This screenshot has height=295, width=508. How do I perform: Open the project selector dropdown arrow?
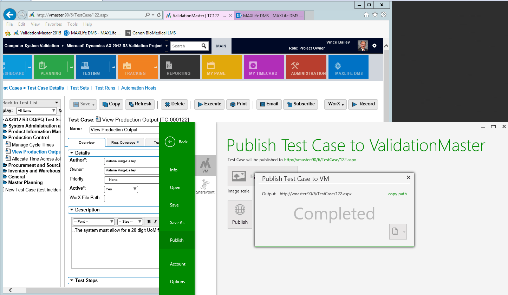click(167, 46)
